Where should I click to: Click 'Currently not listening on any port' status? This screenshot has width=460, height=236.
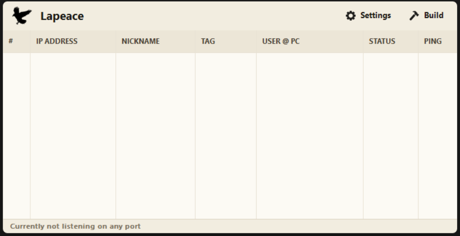[x=75, y=226]
